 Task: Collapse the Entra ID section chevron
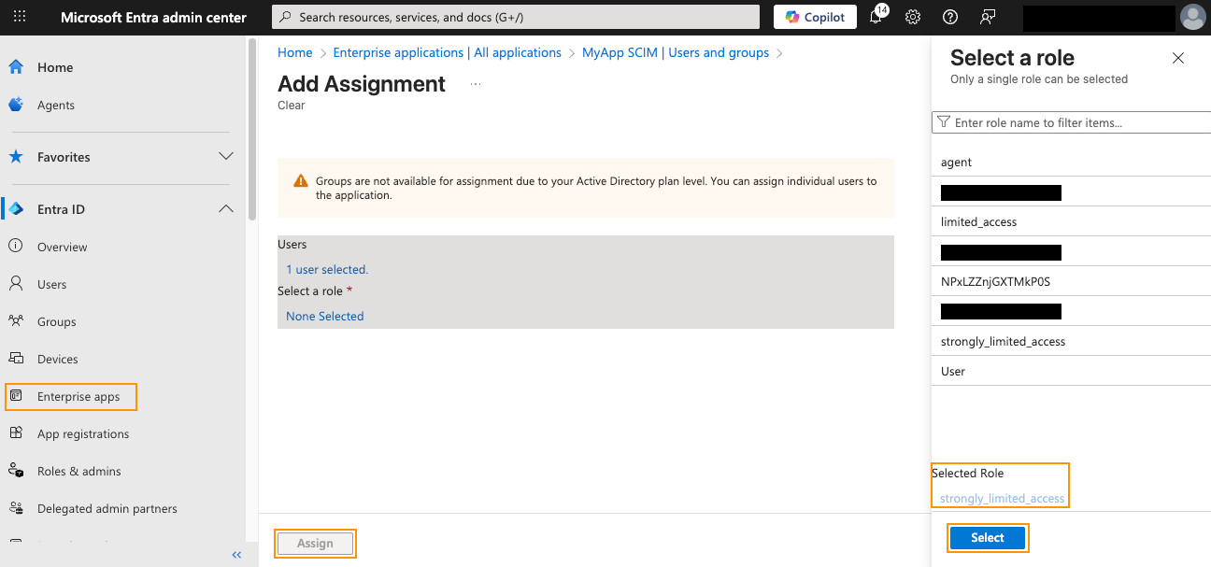(225, 208)
